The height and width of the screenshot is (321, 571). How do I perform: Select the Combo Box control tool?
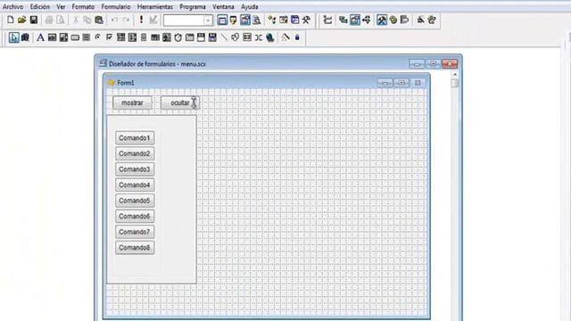point(121,37)
